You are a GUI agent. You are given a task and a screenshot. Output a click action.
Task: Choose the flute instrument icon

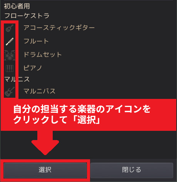10,42
